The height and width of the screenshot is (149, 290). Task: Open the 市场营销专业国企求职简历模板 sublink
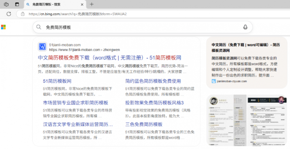[75, 103]
